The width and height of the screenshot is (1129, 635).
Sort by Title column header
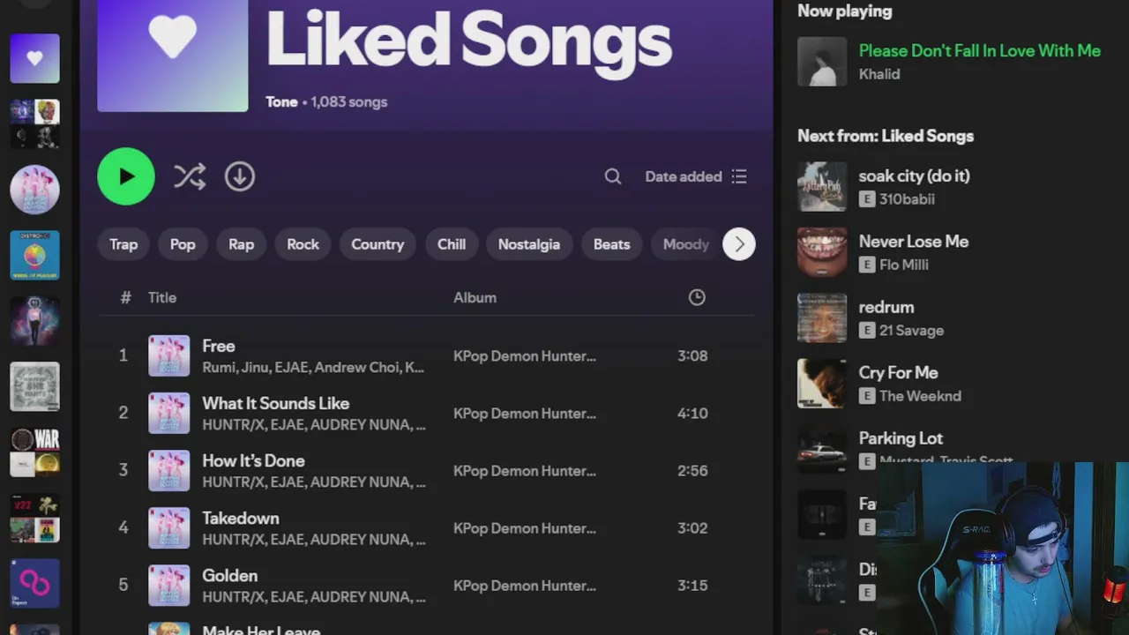click(162, 297)
